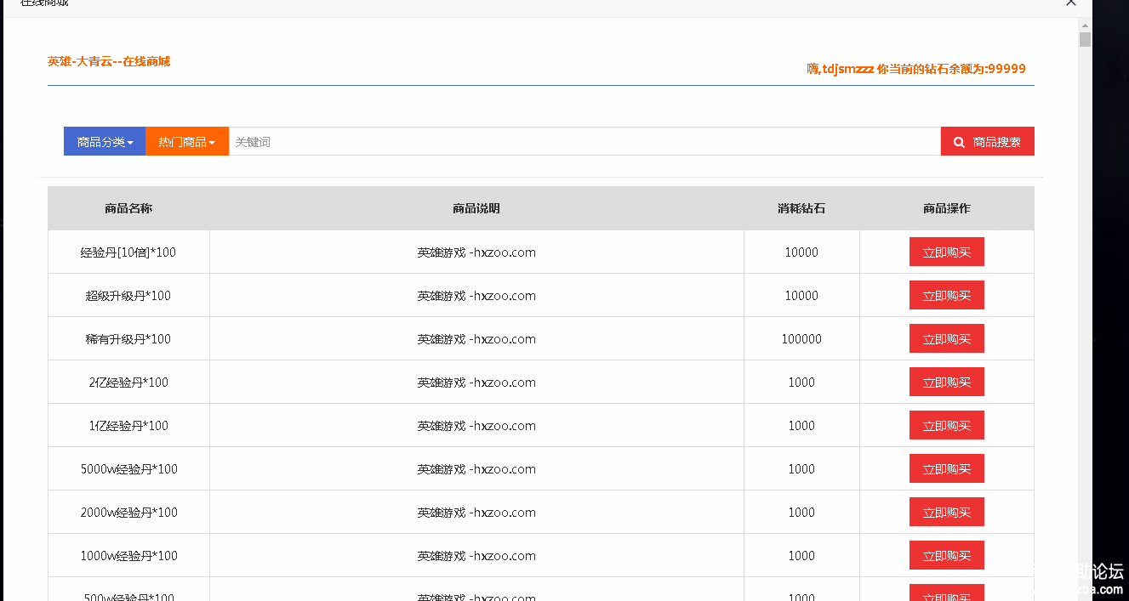Purchase 超级升级丹*100 via 立即购买

coord(946,295)
